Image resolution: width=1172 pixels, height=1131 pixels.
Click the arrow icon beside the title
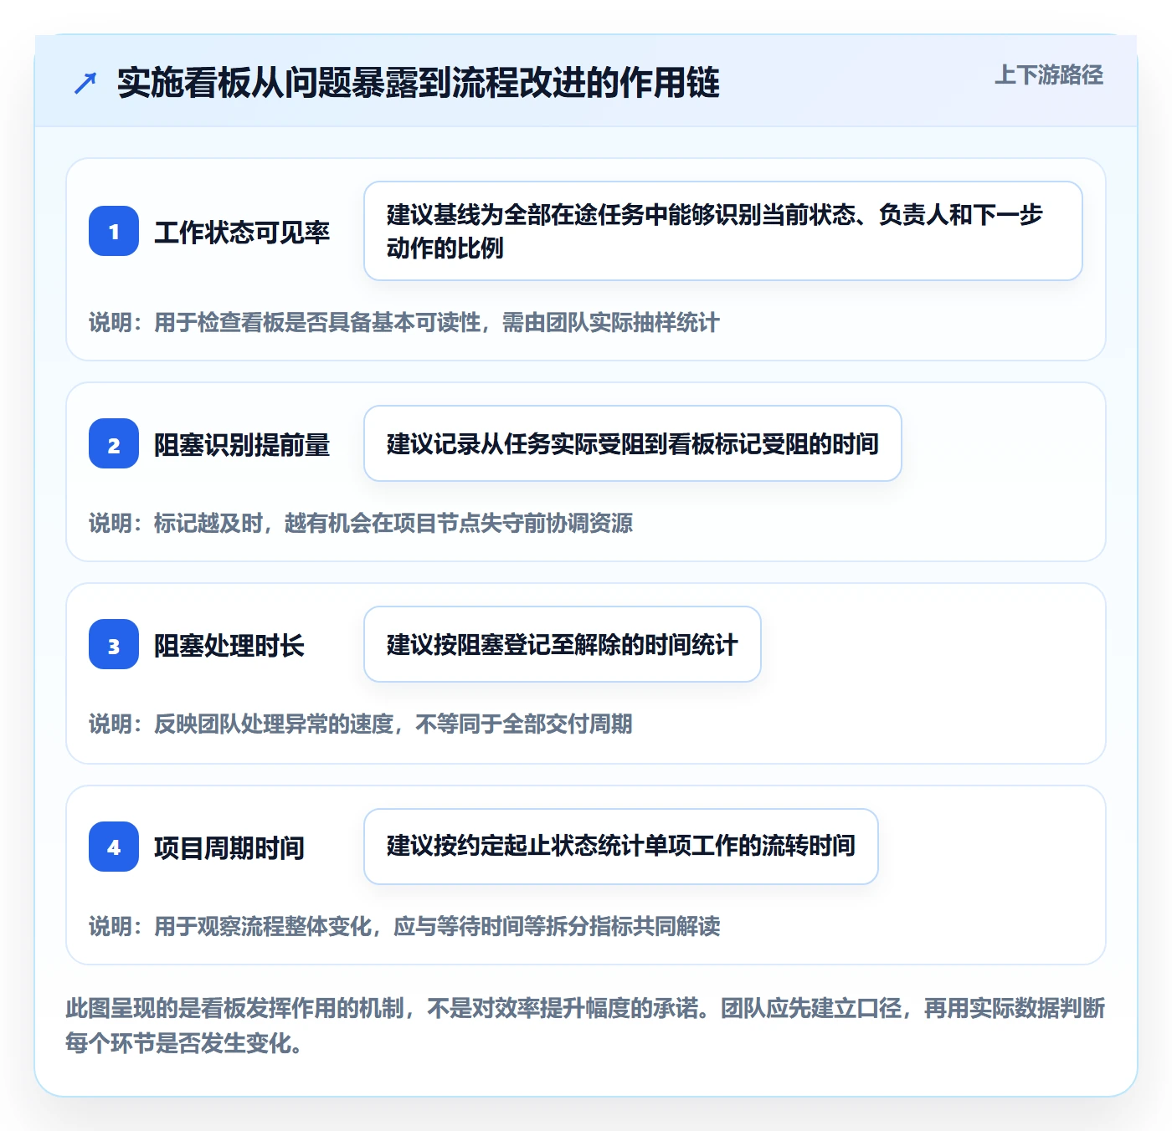click(85, 83)
